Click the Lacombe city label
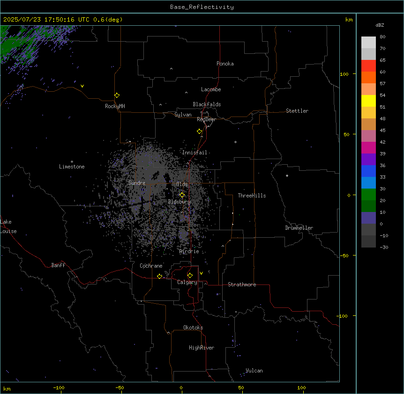The image size is (404, 394). (x=211, y=89)
